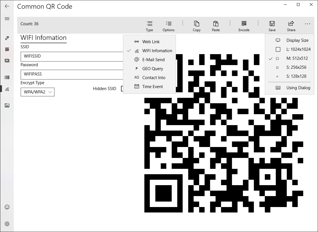318x232 pixels.
Task: Choose Web Link type
Action: point(149,42)
